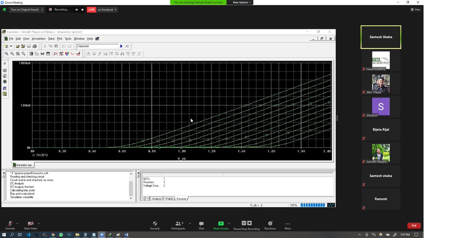Open the Participants panel
The height and width of the screenshot is (238, 463).
coord(179,225)
